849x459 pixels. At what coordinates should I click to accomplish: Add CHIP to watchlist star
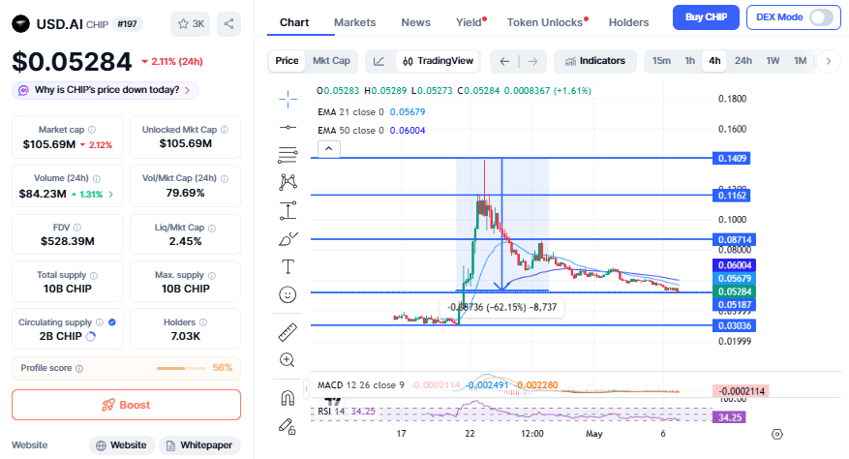(x=190, y=24)
